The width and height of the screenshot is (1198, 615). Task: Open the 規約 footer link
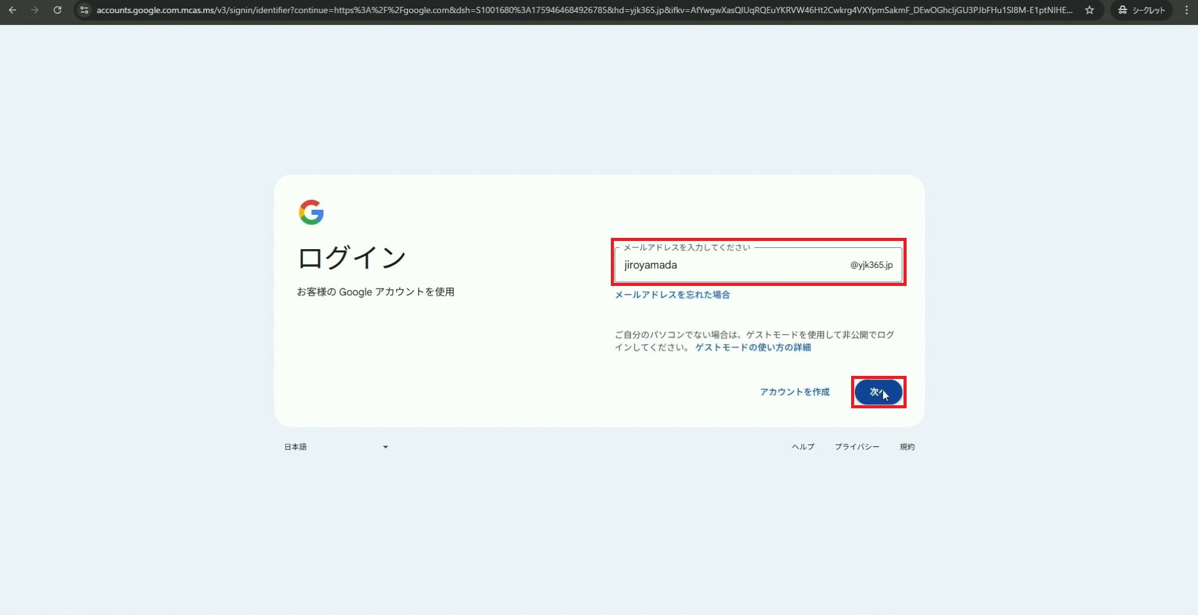pyautogui.click(x=907, y=447)
